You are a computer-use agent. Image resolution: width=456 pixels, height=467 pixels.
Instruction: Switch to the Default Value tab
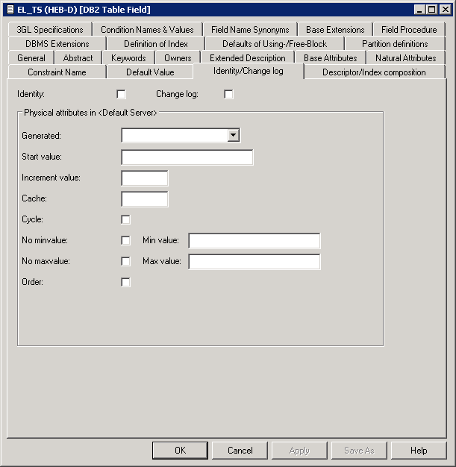point(150,72)
